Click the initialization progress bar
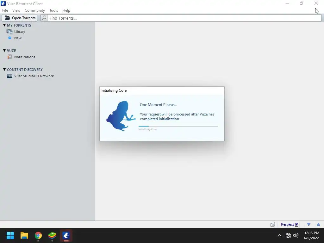 178,126
